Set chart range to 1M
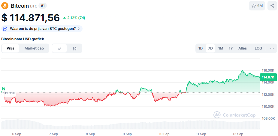 click(x=221, y=48)
